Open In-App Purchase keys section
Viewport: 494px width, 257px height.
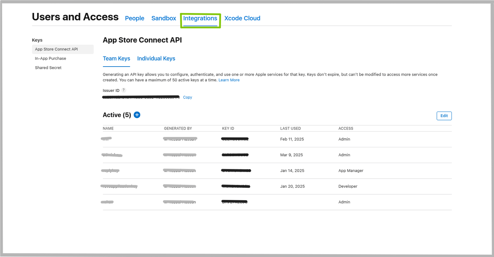click(50, 59)
